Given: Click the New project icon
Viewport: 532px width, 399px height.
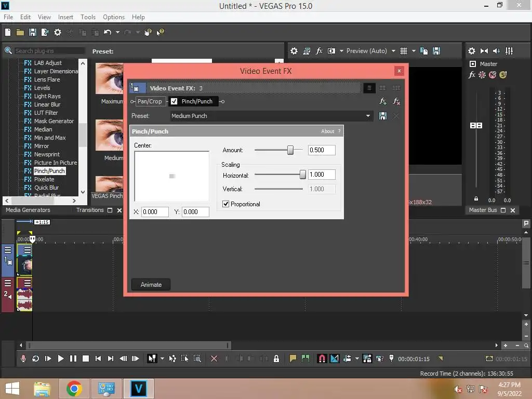Looking at the screenshot, I should tap(8, 32).
